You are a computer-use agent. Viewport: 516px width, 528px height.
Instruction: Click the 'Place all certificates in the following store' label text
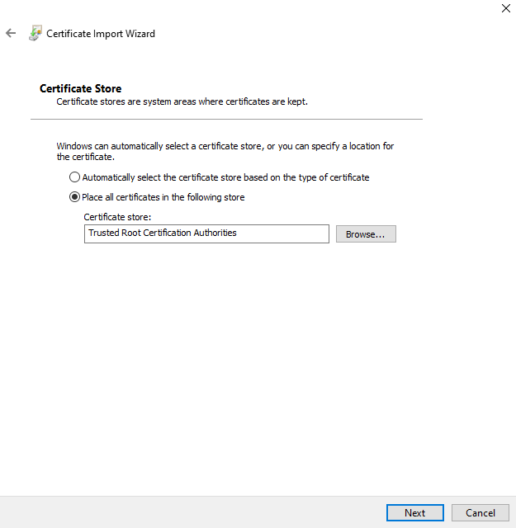[x=163, y=197]
